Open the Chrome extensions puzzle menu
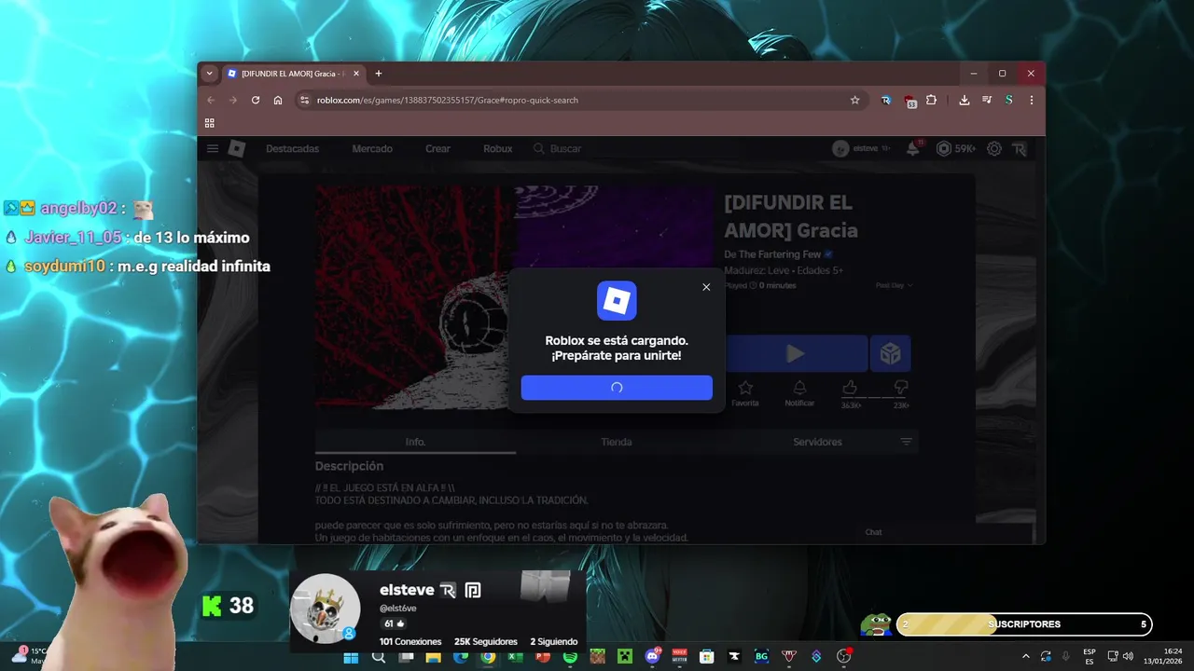The image size is (1194, 671). click(x=931, y=100)
